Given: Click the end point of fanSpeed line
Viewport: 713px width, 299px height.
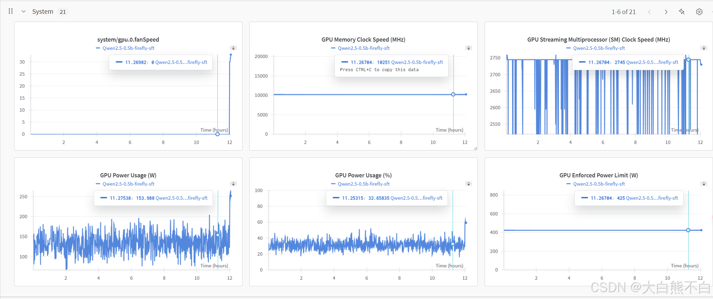Looking at the screenshot, I should click(x=231, y=55).
